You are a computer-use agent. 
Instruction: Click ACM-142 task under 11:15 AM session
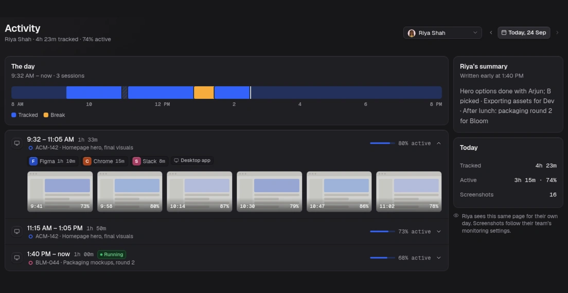click(x=84, y=236)
